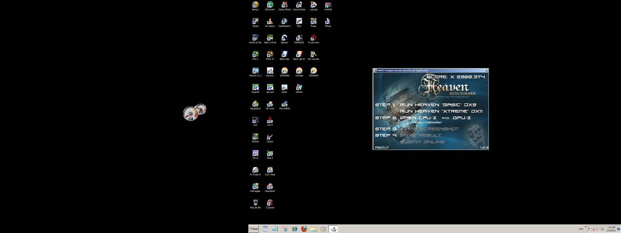This screenshot has height=233, width=621.
Task: Open VLC player shortcut
Action: [x=270, y=23]
